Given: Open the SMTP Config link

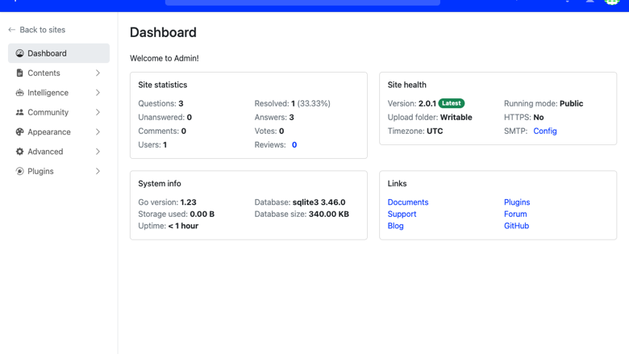Looking at the screenshot, I should pos(545,131).
